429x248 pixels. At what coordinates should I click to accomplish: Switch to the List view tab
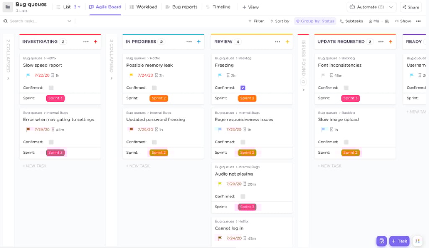click(63, 7)
